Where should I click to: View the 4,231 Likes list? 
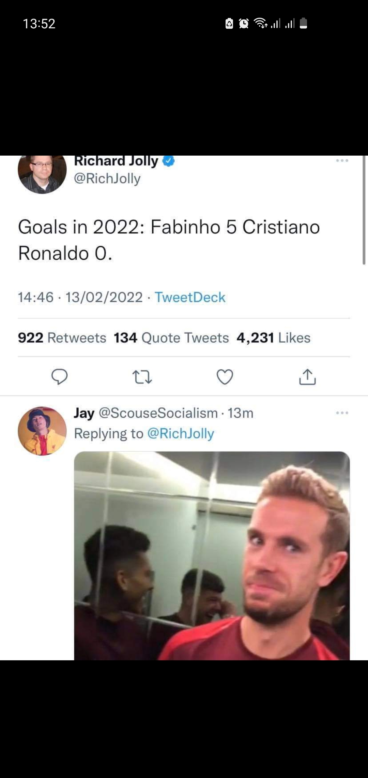tap(273, 338)
